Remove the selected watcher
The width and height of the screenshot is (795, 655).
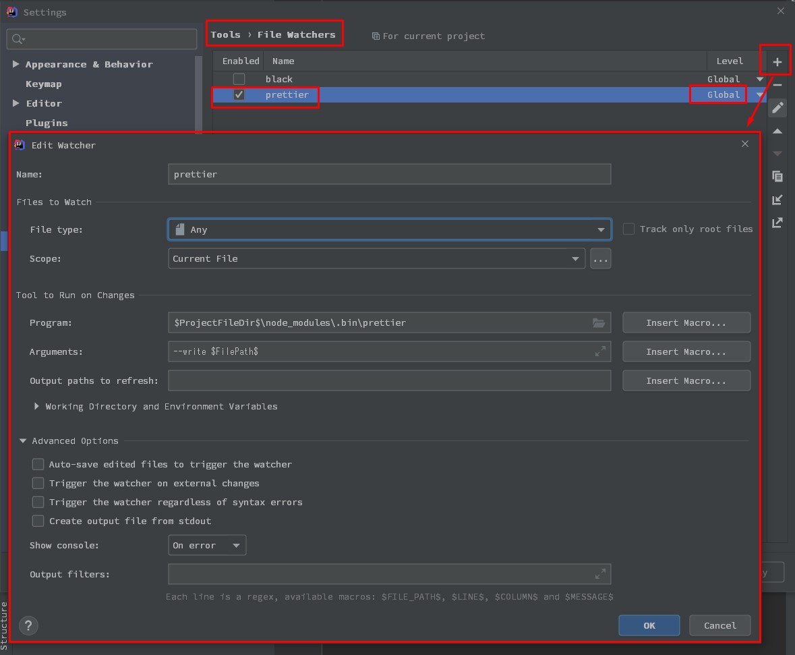click(776, 85)
